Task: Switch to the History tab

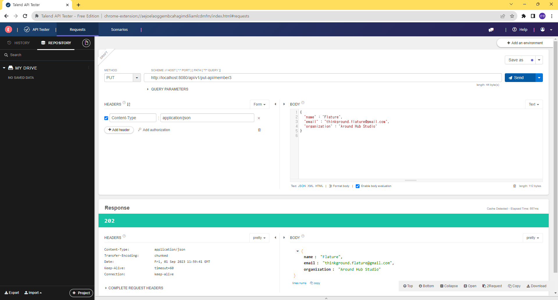Action: point(19,43)
